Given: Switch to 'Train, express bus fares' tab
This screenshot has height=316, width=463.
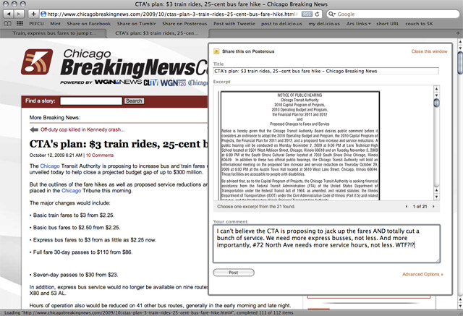Looking at the screenshot, I should [54, 33].
